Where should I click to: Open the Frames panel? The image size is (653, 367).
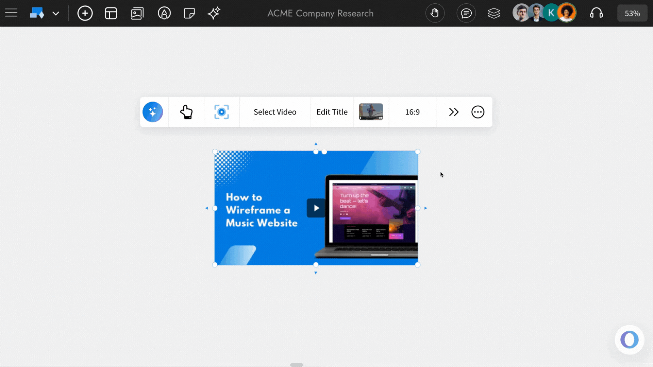coord(494,13)
